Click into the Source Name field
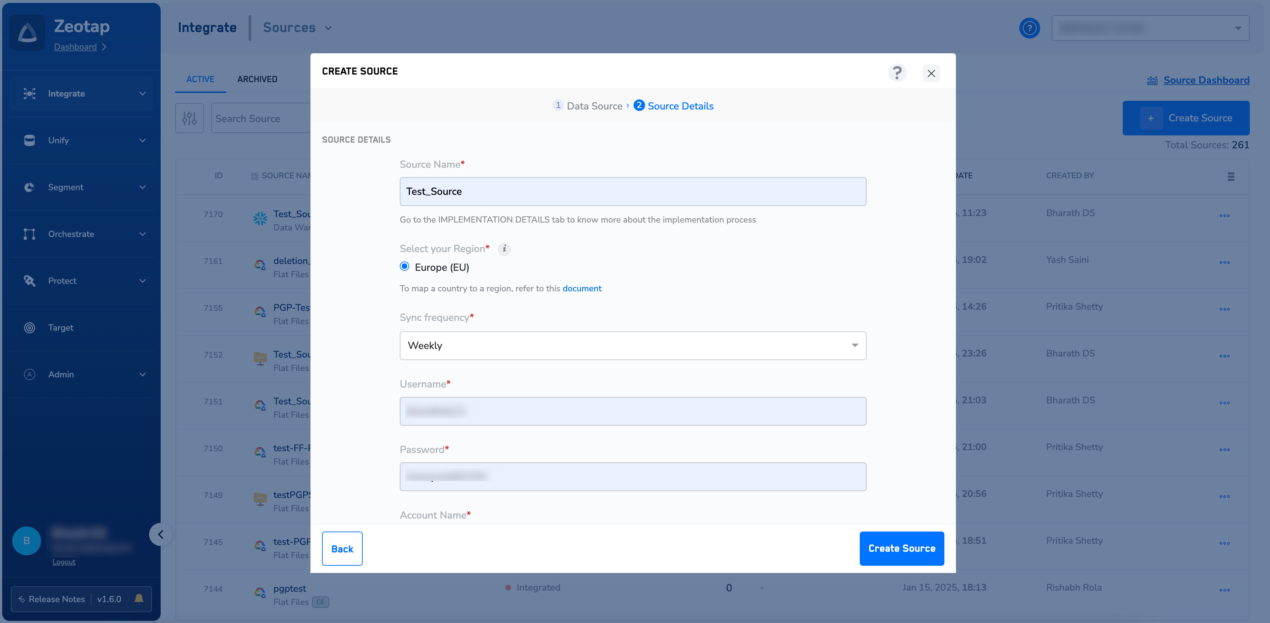 pos(632,192)
